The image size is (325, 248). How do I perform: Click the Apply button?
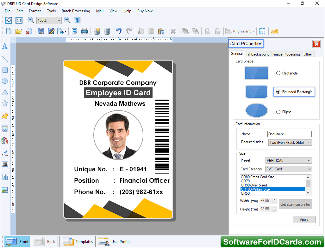click(x=304, y=220)
